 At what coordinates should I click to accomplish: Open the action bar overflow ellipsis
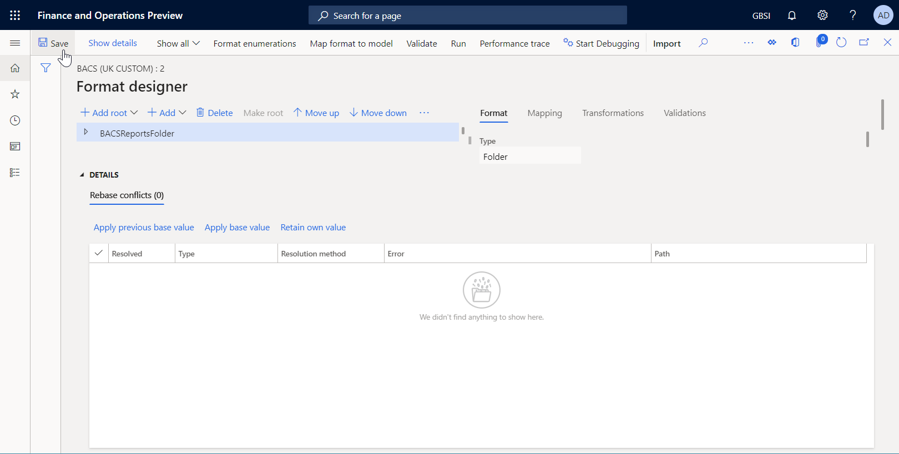749,43
